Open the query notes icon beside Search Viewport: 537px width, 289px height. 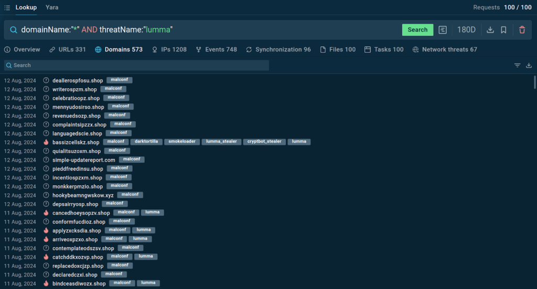[x=443, y=30]
